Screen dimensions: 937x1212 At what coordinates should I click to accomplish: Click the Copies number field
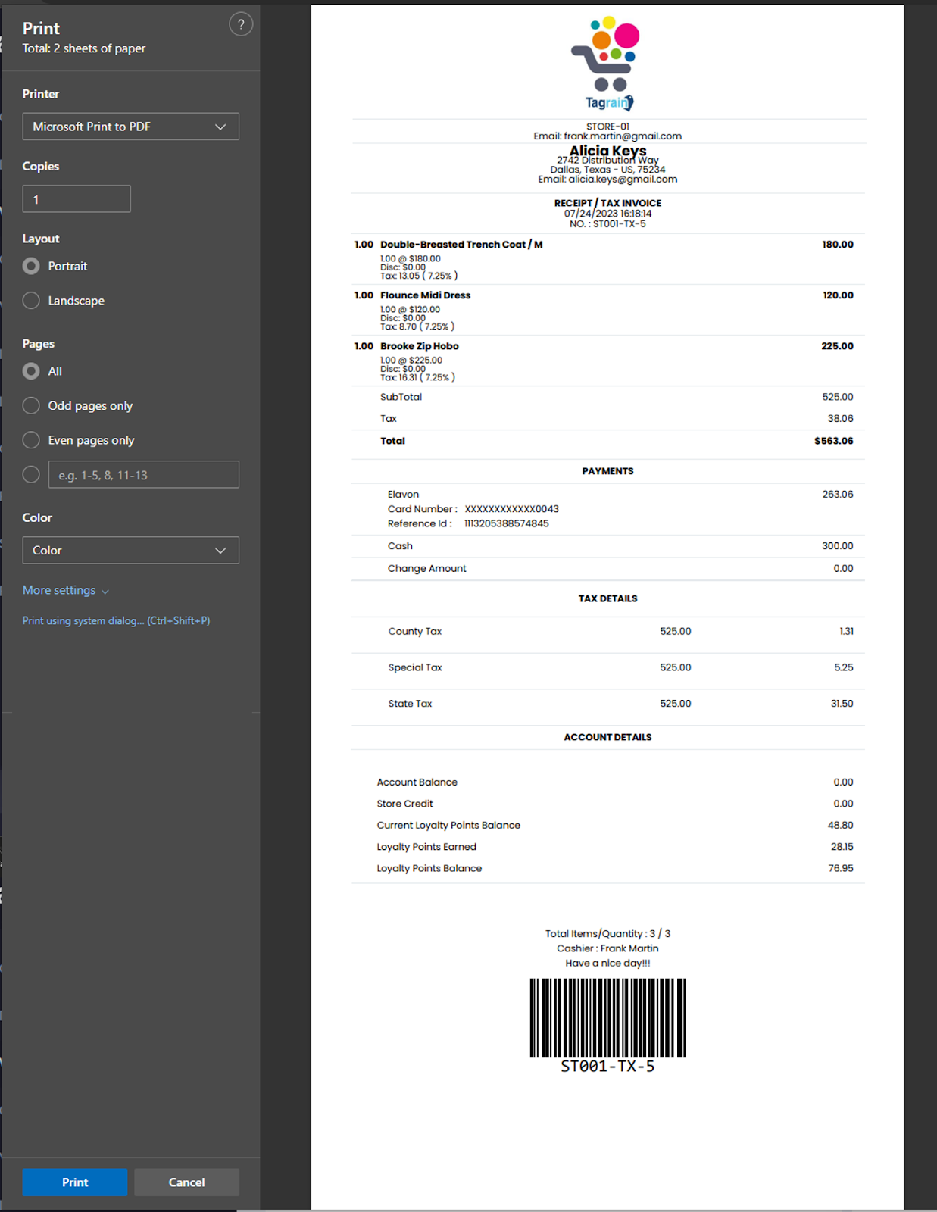(x=77, y=199)
